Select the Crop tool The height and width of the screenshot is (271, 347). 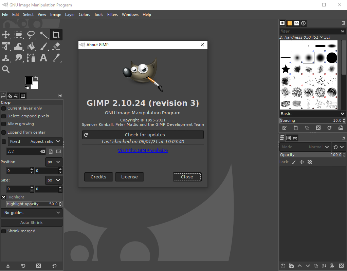tap(56, 35)
